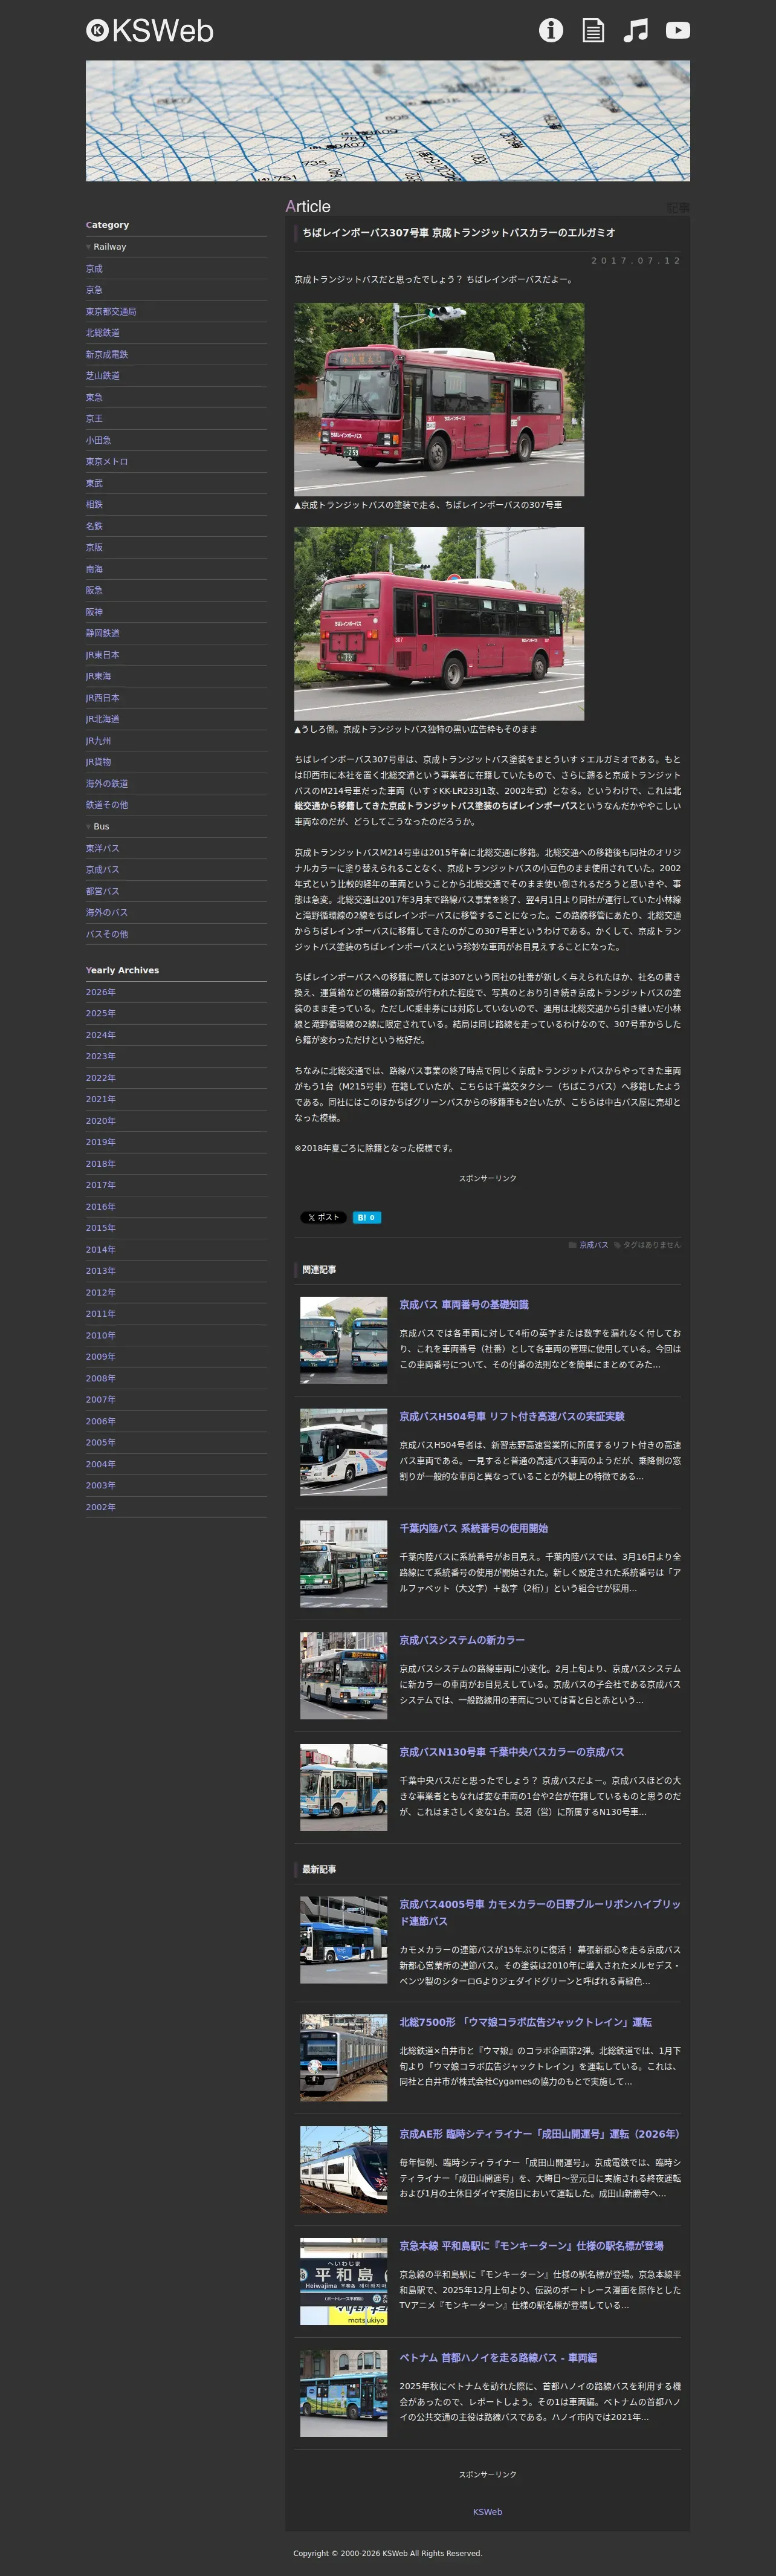The height and width of the screenshot is (2576, 776).
Task: Click the X ポスト share button
Action: pyautogui.click(x=323, y=1217)
